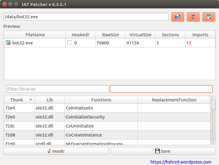Click the open file folder icon
219x165 pixels.
[x=178, y=17]
